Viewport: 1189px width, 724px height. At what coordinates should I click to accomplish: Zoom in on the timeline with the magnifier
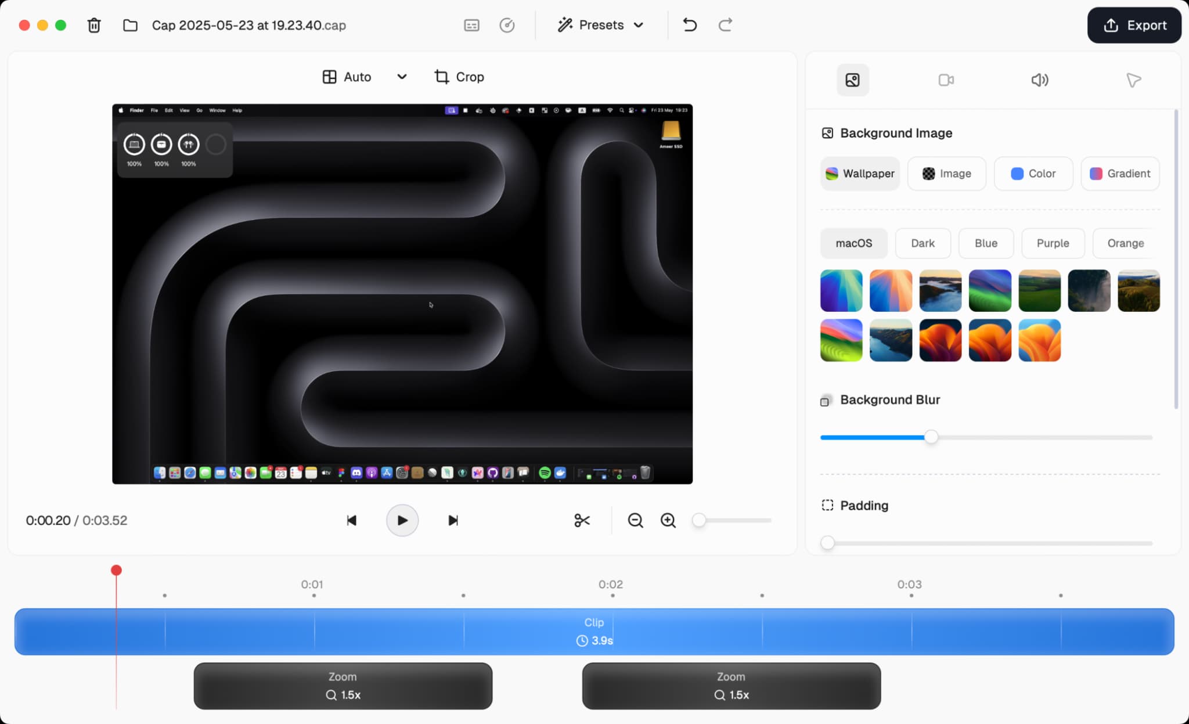pos(668,520)
